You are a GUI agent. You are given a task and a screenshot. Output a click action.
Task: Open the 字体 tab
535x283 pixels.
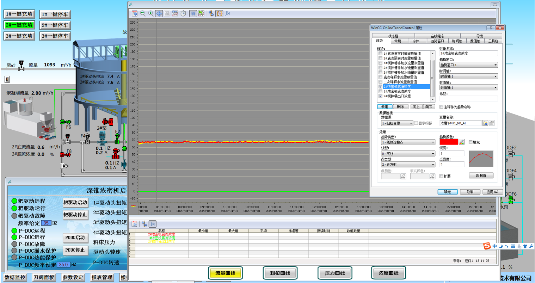(x=416, y=41)
